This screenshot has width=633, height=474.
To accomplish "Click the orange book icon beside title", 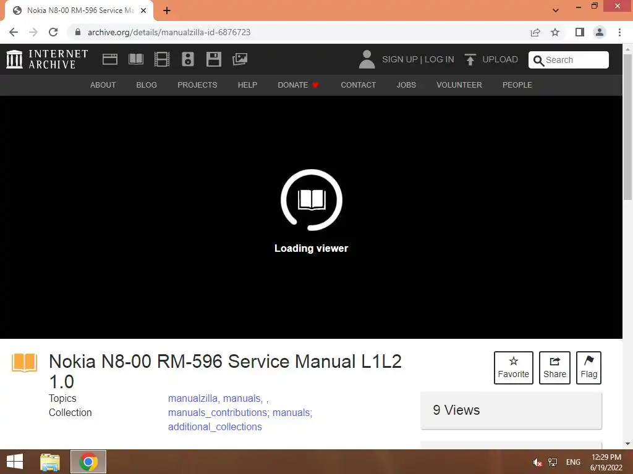I will click(x=24, y=362).
